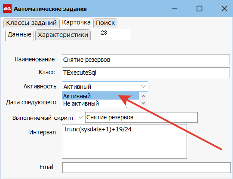Click the record number field showing 28
The height and width of the screenshot is (179, 233).
116,35
